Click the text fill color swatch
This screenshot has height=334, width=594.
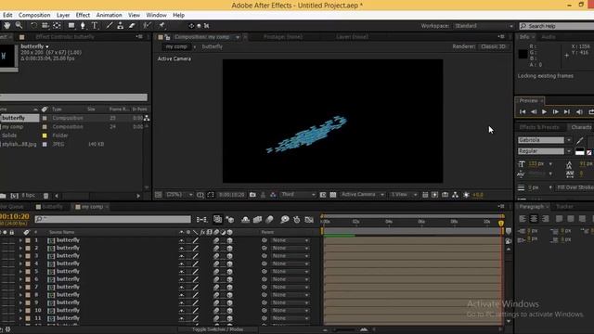[579, 152]
